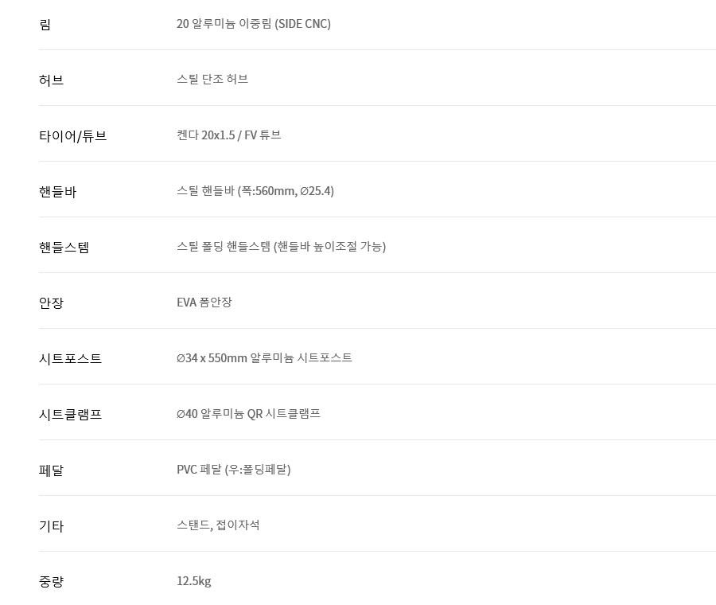Click the value 스틸 단조 허브

click(212, 79)
